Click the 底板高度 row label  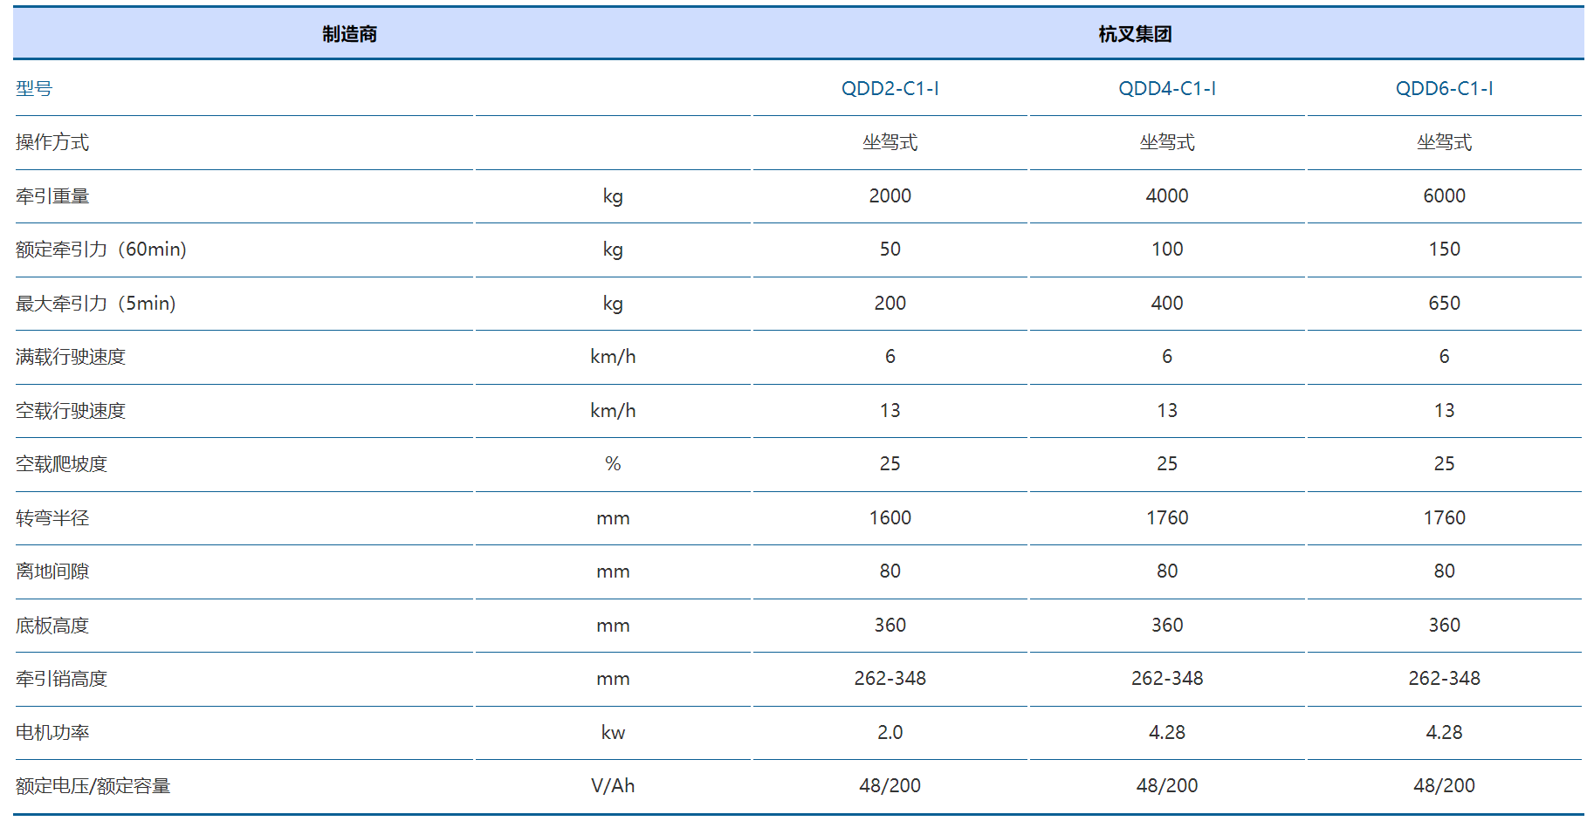click(52, 626)
